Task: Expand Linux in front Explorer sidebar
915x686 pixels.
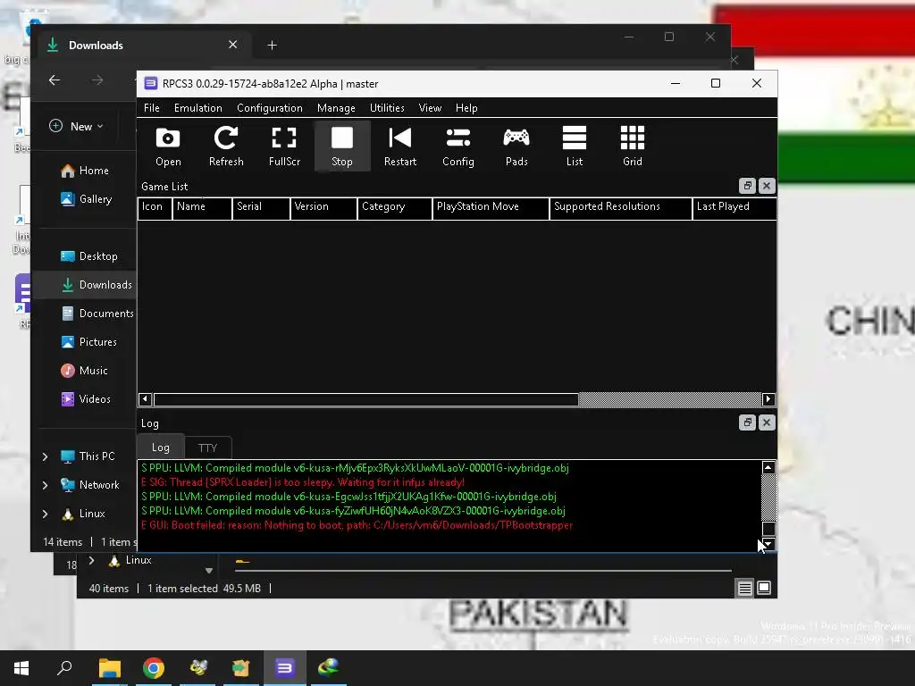Action: [45, 514]
